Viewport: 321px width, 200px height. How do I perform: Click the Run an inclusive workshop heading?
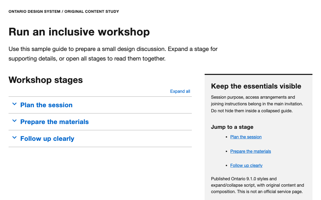tap(79, 32)
